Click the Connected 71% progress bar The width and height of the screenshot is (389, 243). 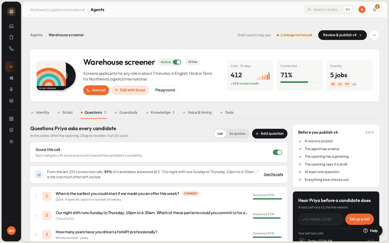300,82
